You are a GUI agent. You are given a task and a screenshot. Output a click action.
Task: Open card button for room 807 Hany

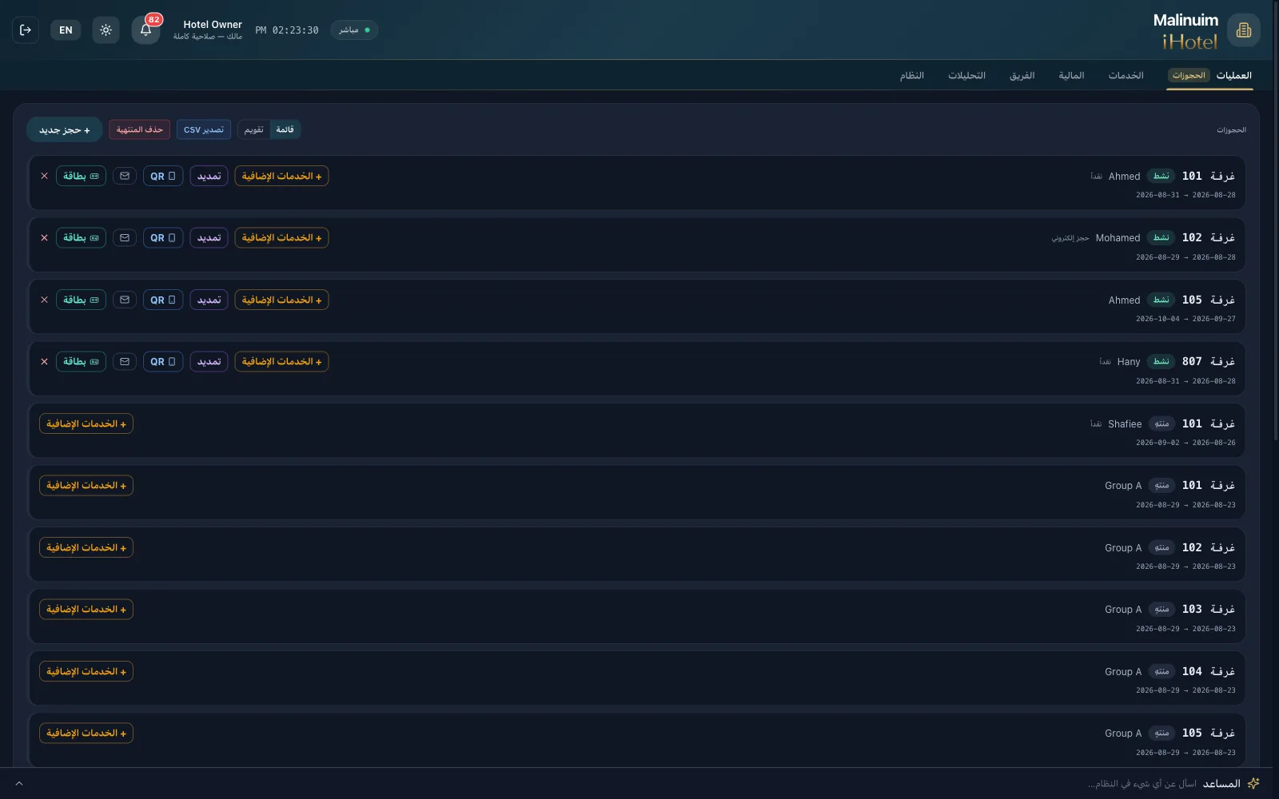pyautogui.click(x=81, y=362)
